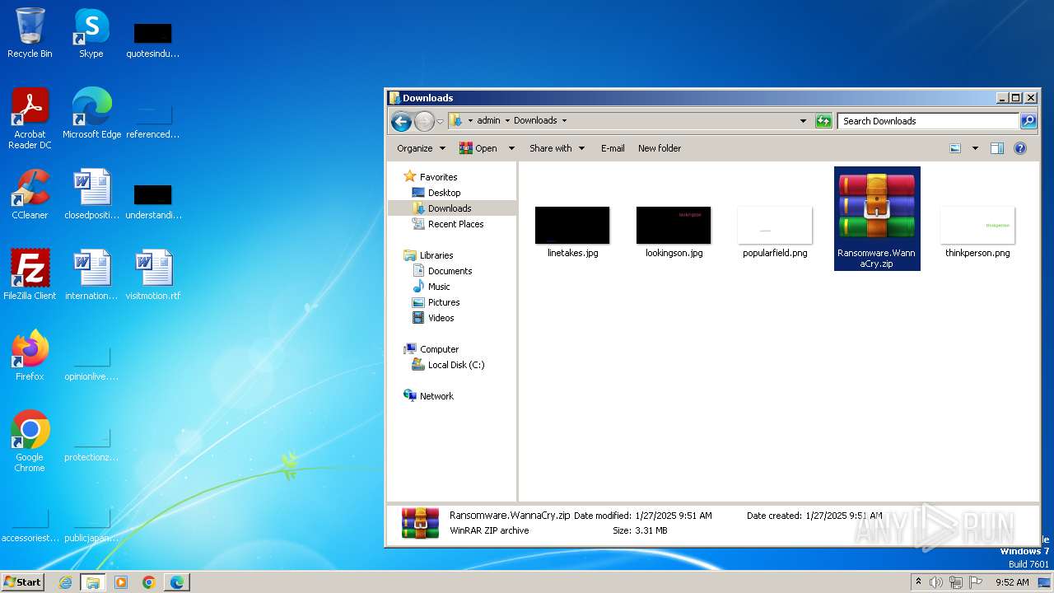
Task: Open address bar history dropdown
Action: click(804, 121)
